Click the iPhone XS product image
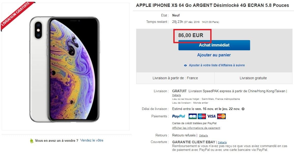The image size is (294, 158). tap(64, 69)
